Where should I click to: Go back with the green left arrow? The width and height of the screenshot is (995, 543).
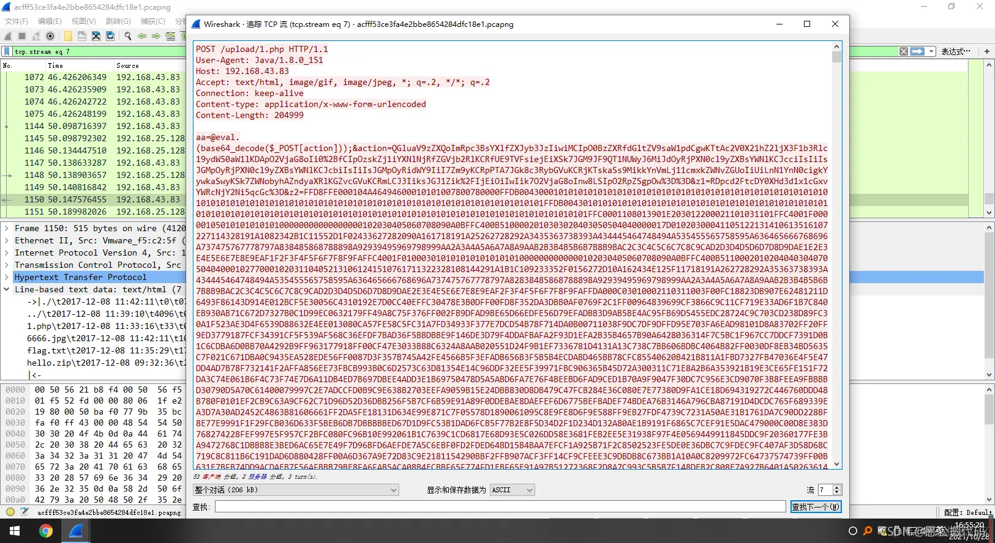tap(142, 36)
